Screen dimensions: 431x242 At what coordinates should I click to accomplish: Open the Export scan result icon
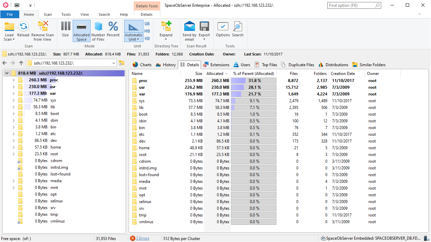204,27
